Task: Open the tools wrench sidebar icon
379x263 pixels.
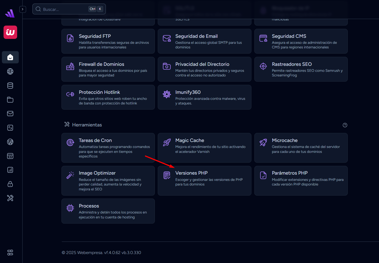Action: (x=10, y=198)
